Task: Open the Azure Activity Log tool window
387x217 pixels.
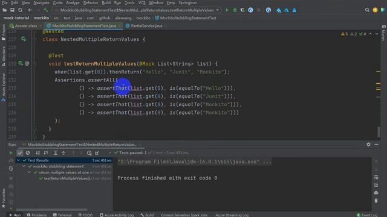Action: [117, 215]
